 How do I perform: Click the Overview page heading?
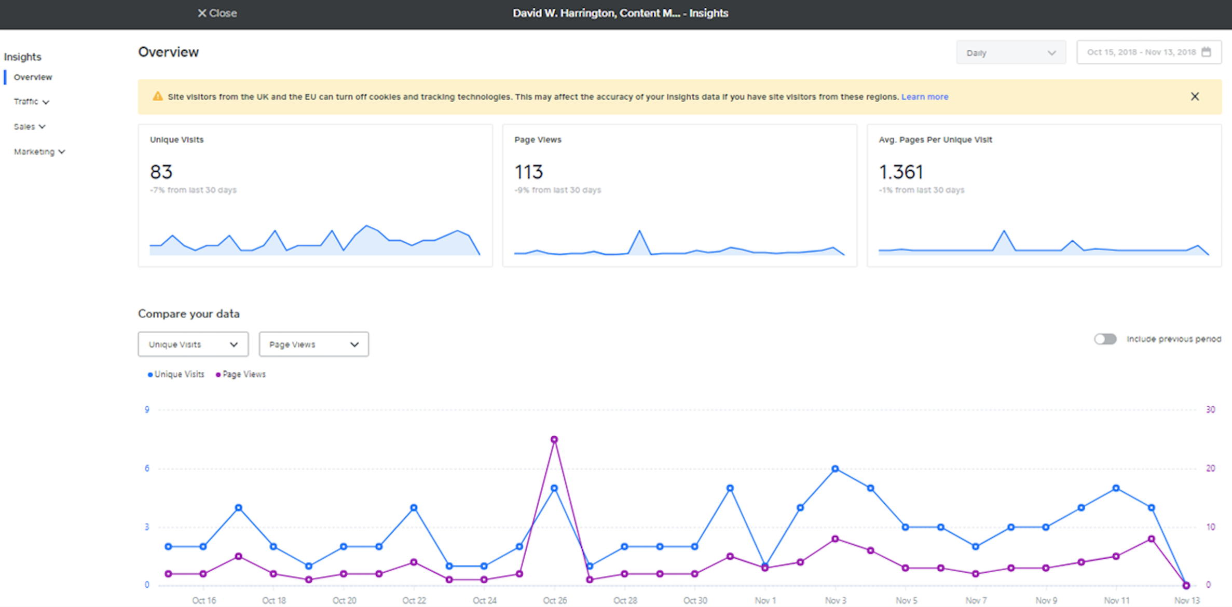pyautogui.click(x=168, y=52)
